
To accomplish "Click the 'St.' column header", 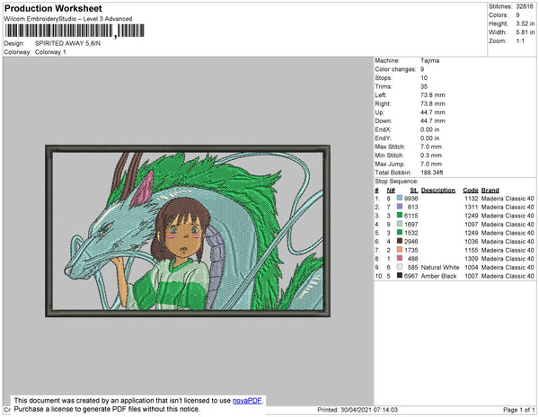I will click(x=414, y=191).
